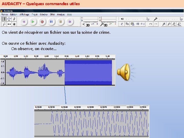
Task: Click the Silence selection icon
Action: pyautogui.click(x=143, y=24)
